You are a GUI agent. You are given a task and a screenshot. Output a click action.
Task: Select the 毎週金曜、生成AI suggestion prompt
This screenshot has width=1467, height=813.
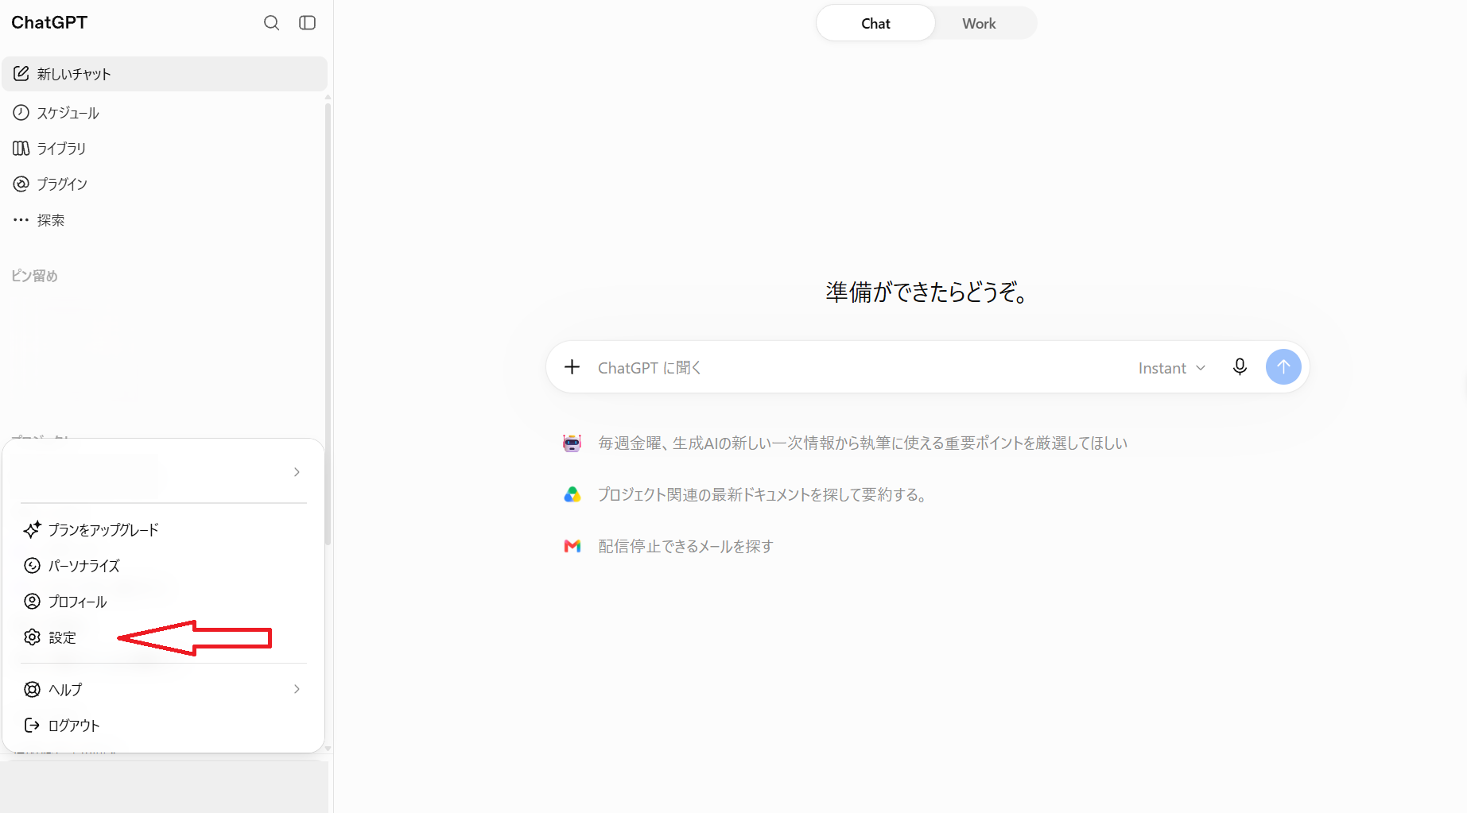click(x=863, y=443)
